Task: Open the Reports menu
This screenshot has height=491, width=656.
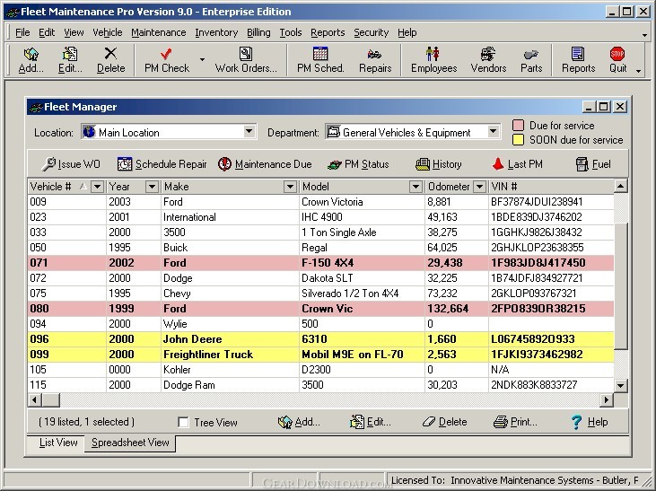Action: point(328,32)
